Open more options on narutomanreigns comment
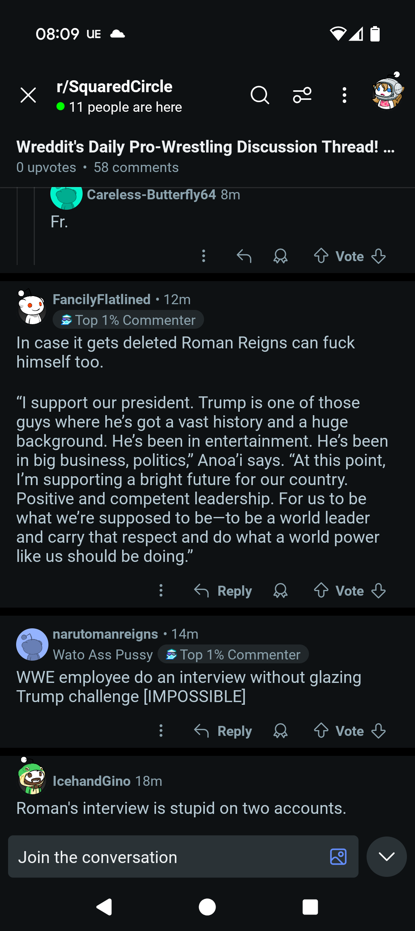Image resolution: width=415 pixels, height=931 pixels. tap(161, 731)
